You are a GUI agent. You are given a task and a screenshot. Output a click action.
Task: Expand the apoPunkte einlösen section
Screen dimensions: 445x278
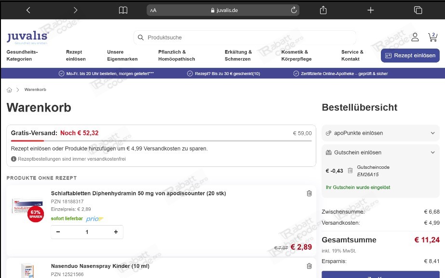coord(380,133)
